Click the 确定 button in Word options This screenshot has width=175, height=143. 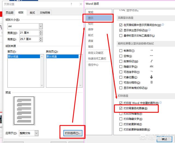[164, 139]
